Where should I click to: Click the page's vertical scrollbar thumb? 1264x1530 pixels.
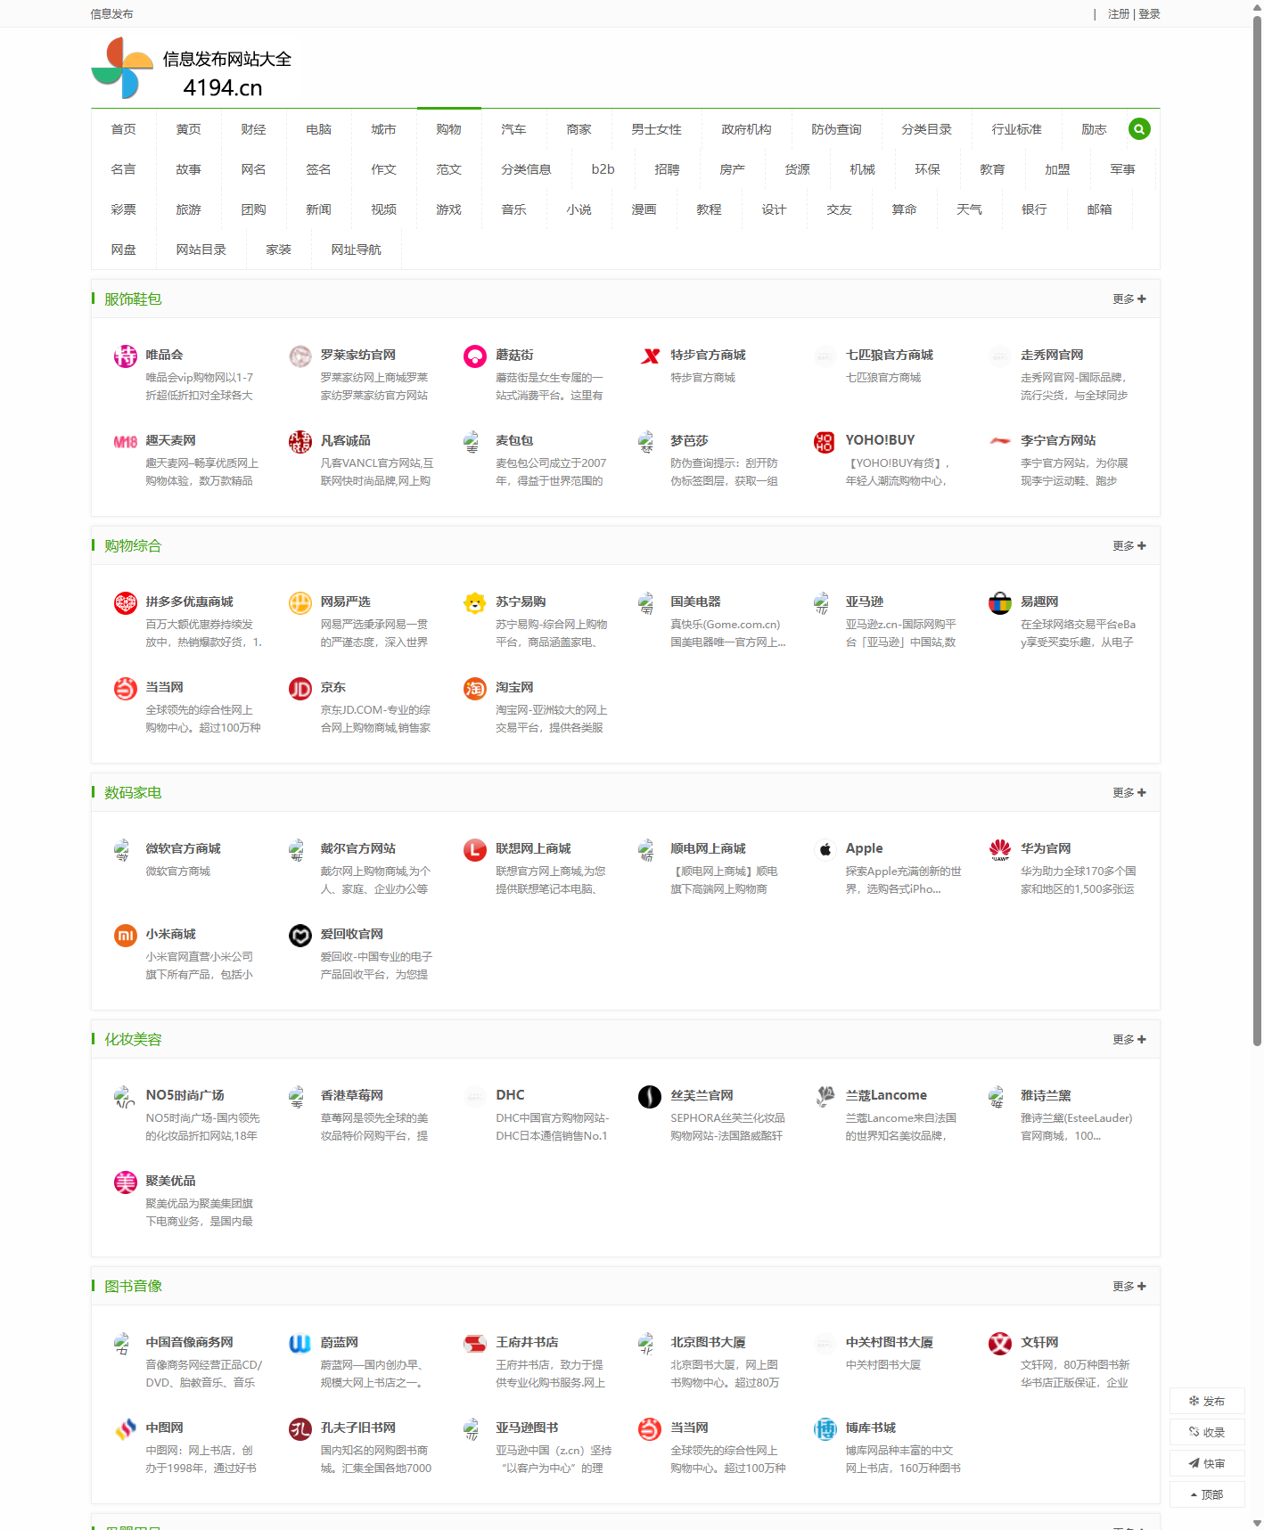[x=1257, y=535]
